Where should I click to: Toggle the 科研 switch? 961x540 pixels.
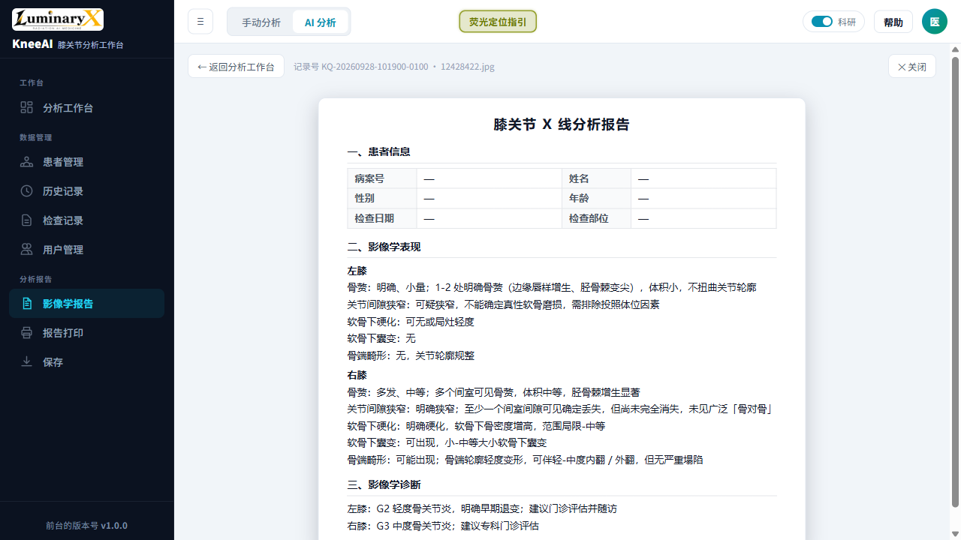click(x=822, y=22)
